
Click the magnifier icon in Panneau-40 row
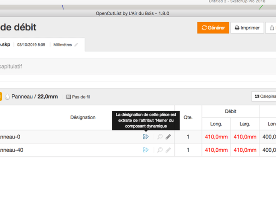pyautogui.click(x=160, y=150)
